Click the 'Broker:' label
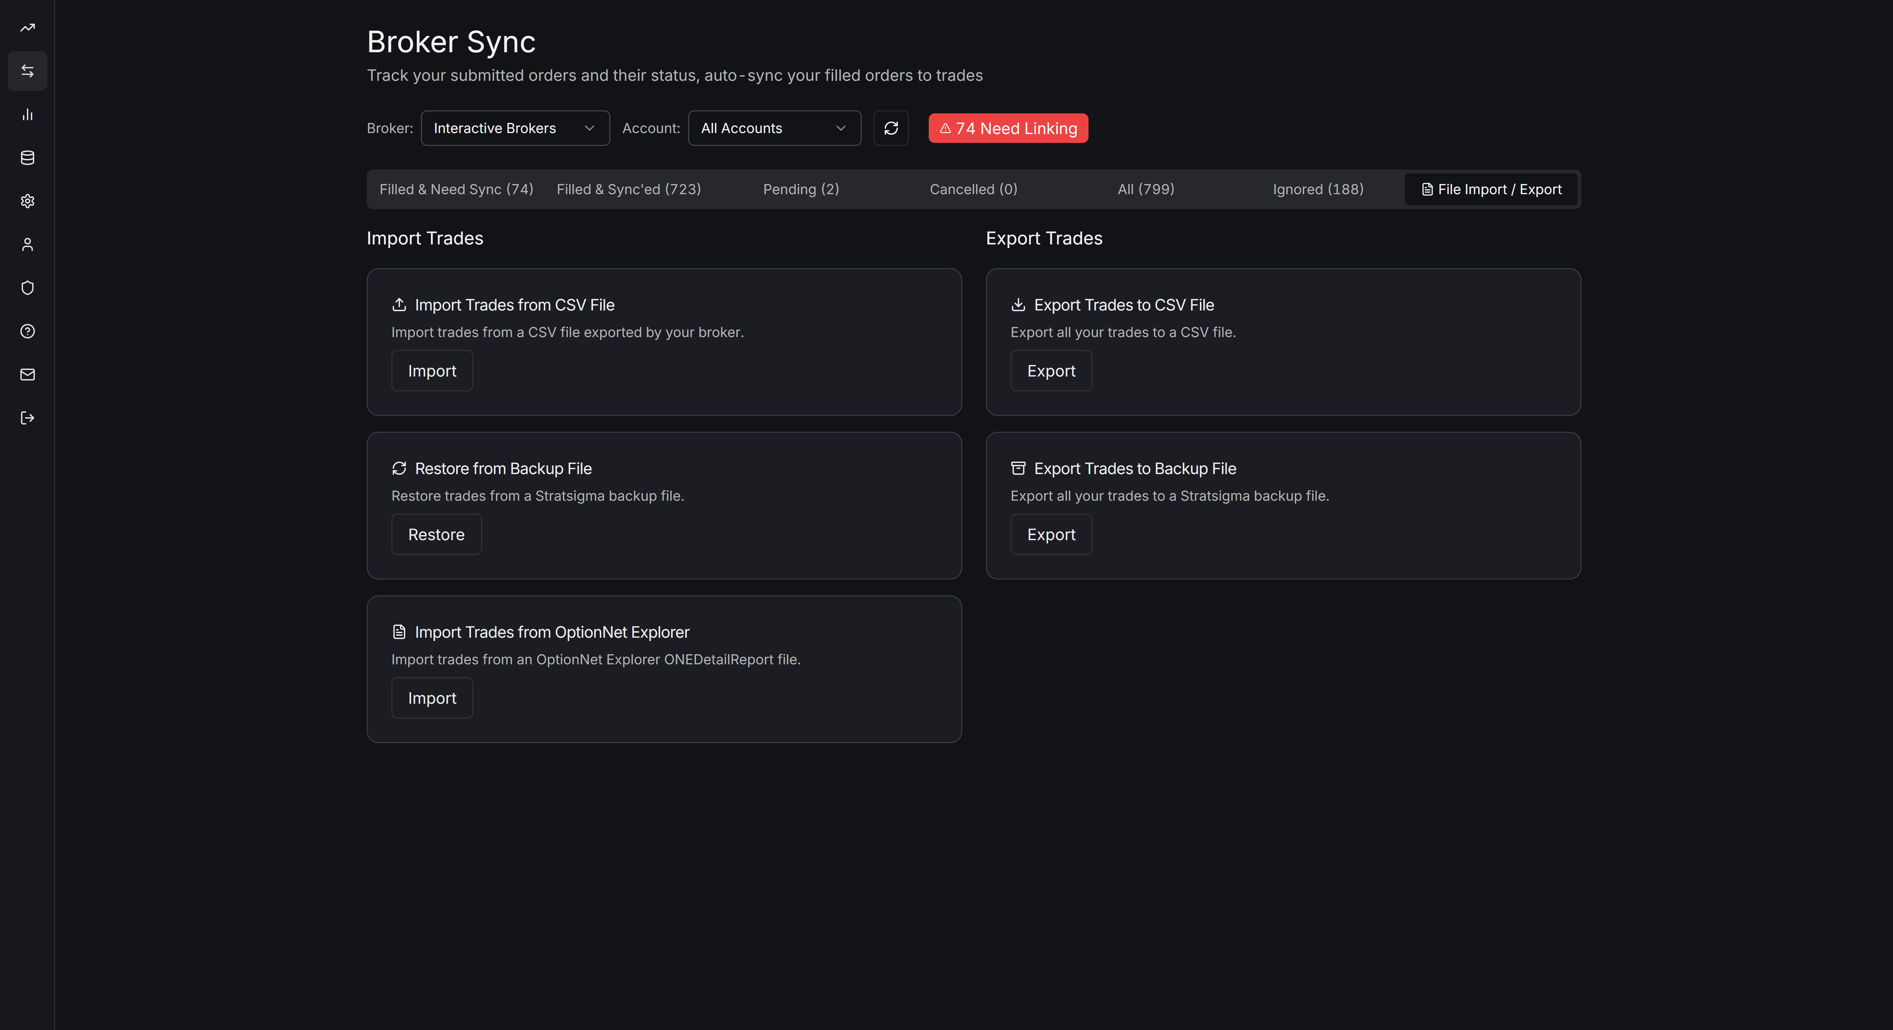 (389, 128)
